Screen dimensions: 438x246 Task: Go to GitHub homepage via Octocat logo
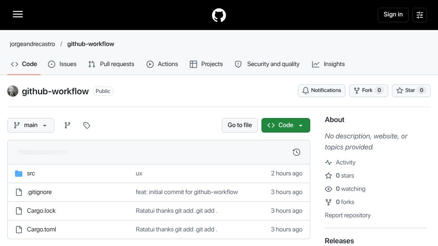[219, 15]
